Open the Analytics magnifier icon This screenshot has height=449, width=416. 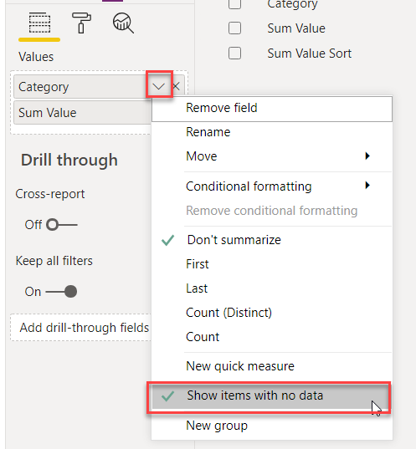(123, 23)
